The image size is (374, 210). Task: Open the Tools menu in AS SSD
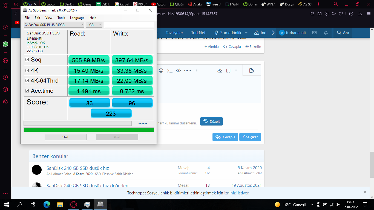[61, 18]
